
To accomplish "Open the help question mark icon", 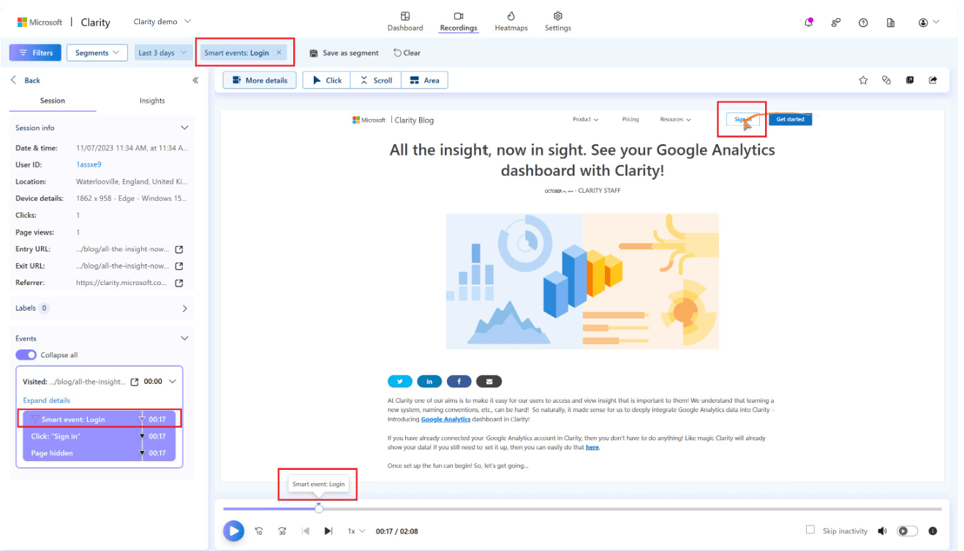I will [x=863, y=23].
